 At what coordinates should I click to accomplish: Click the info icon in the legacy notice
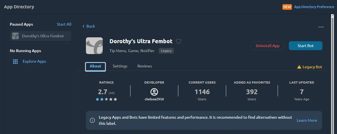click(92, 120)
